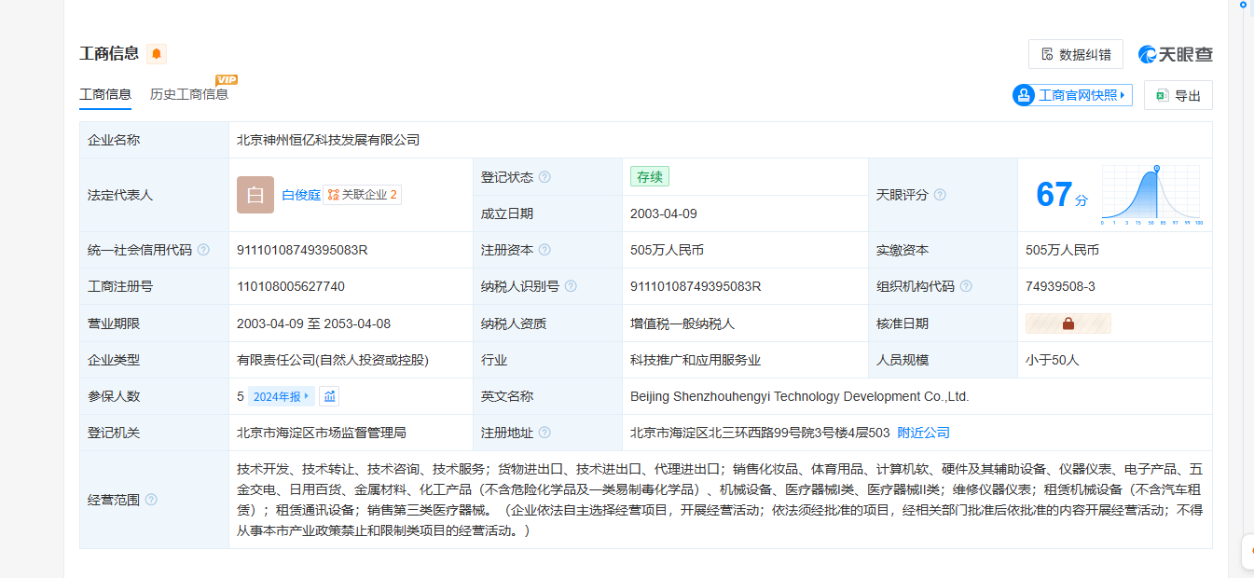Click the orange bell alert icon
Image resolution: width=1254 pixels, height=578 pixels.
(157, 54)
